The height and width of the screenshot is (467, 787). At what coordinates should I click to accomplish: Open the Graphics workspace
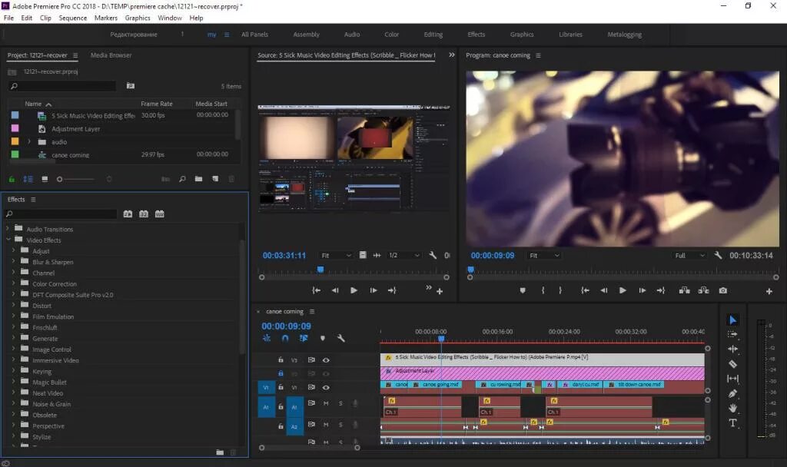click(x=522, y=35)
